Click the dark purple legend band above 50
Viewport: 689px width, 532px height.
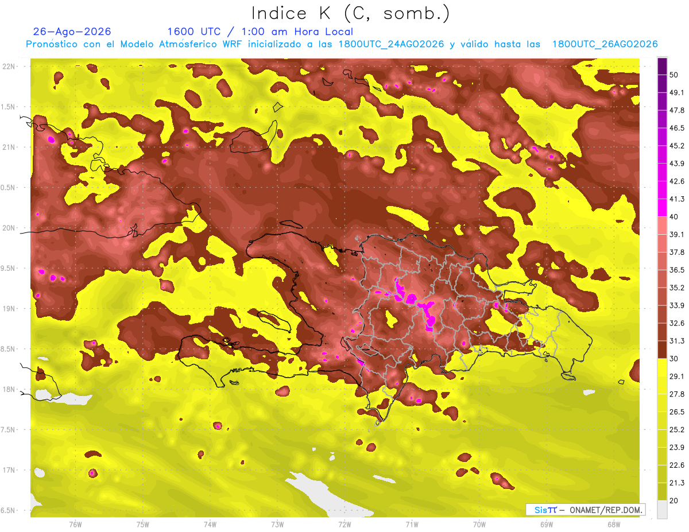(662, 67)
